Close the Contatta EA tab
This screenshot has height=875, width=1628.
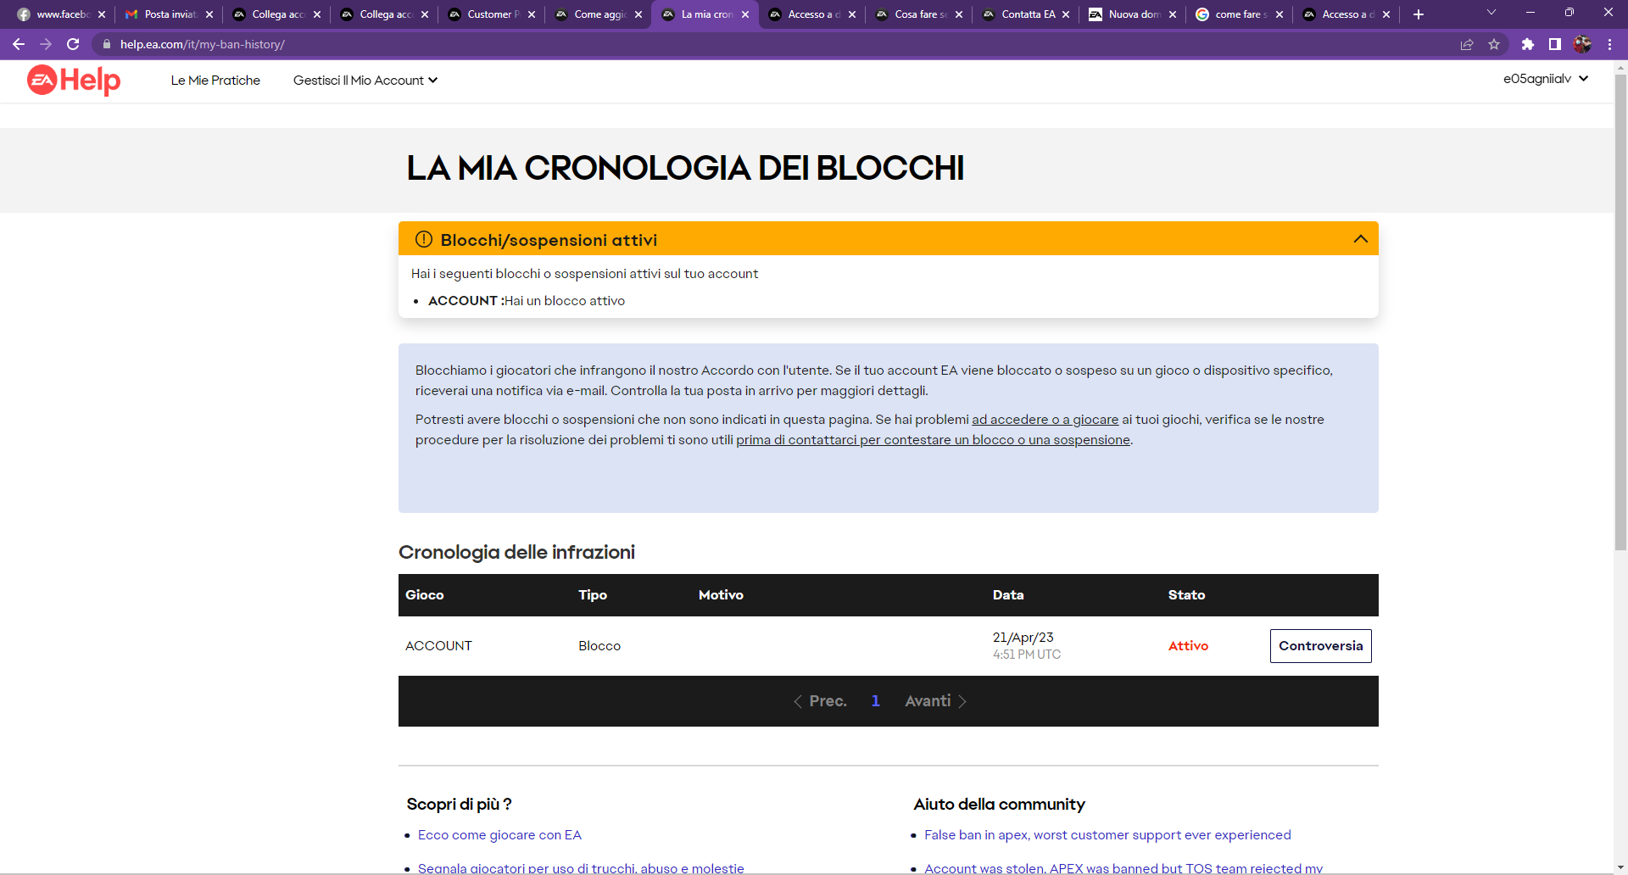pyautogui.click(x=1066, y=14)
